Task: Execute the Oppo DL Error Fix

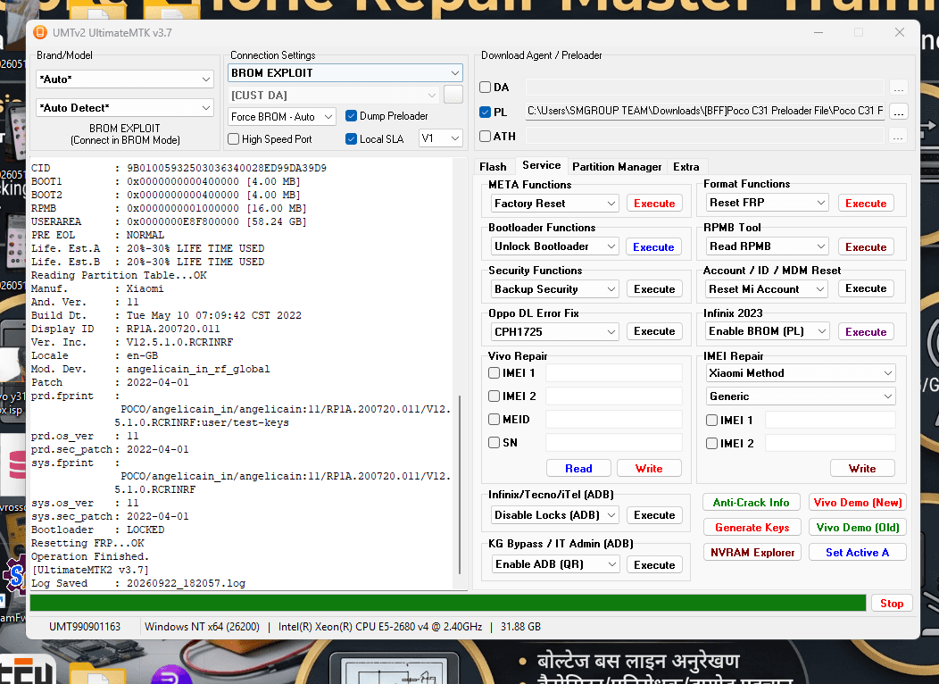Action: [654, 331]
